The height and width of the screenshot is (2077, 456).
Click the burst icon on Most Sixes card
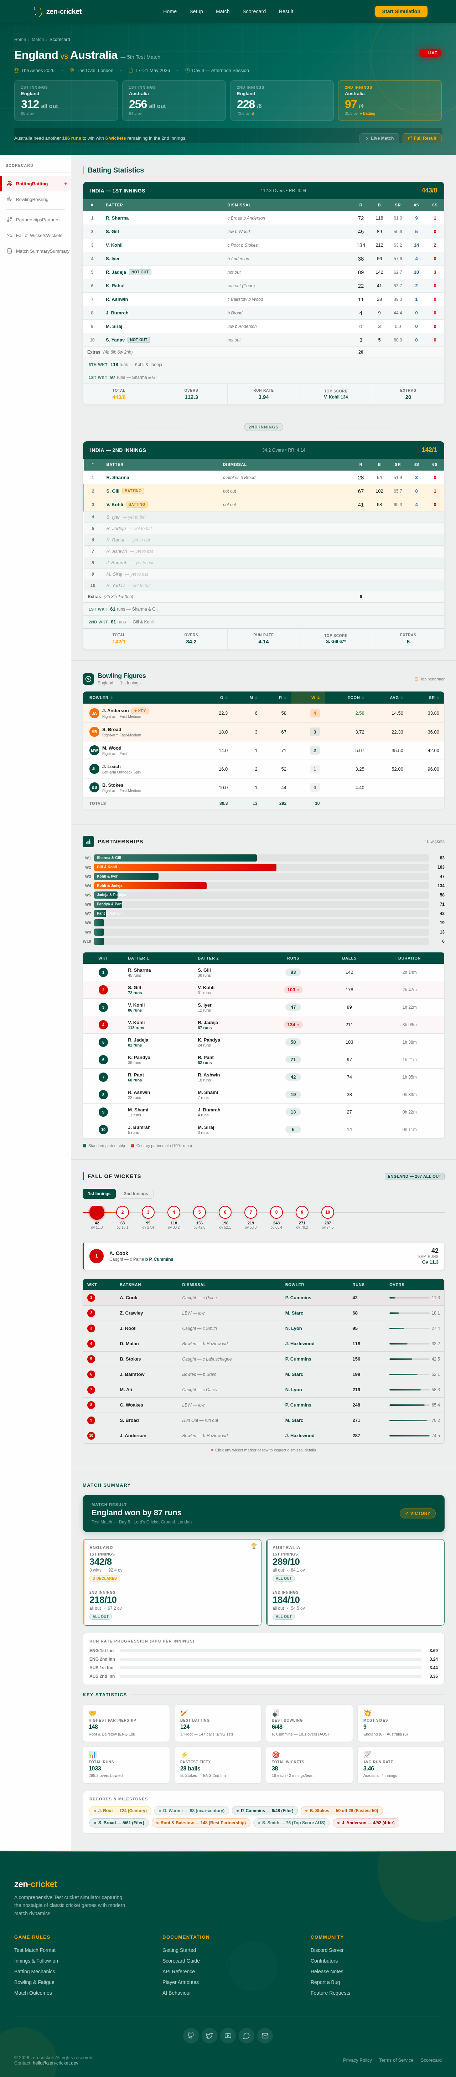(367, 1713)
